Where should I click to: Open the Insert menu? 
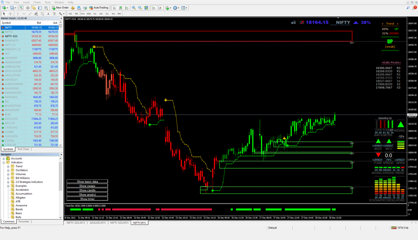coord(26,2)
